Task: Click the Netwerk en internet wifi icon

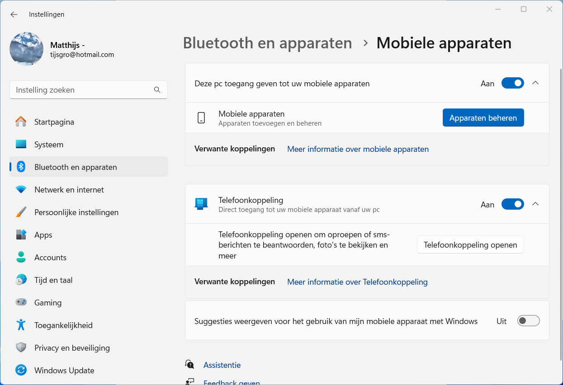Action: pyautogui.click(x=21, y=190)
